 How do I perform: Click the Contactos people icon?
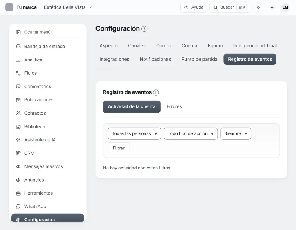point(18,113)
